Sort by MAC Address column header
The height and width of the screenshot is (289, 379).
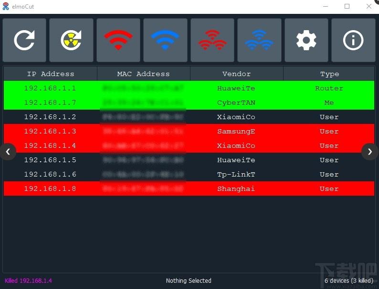click(144, 74)
